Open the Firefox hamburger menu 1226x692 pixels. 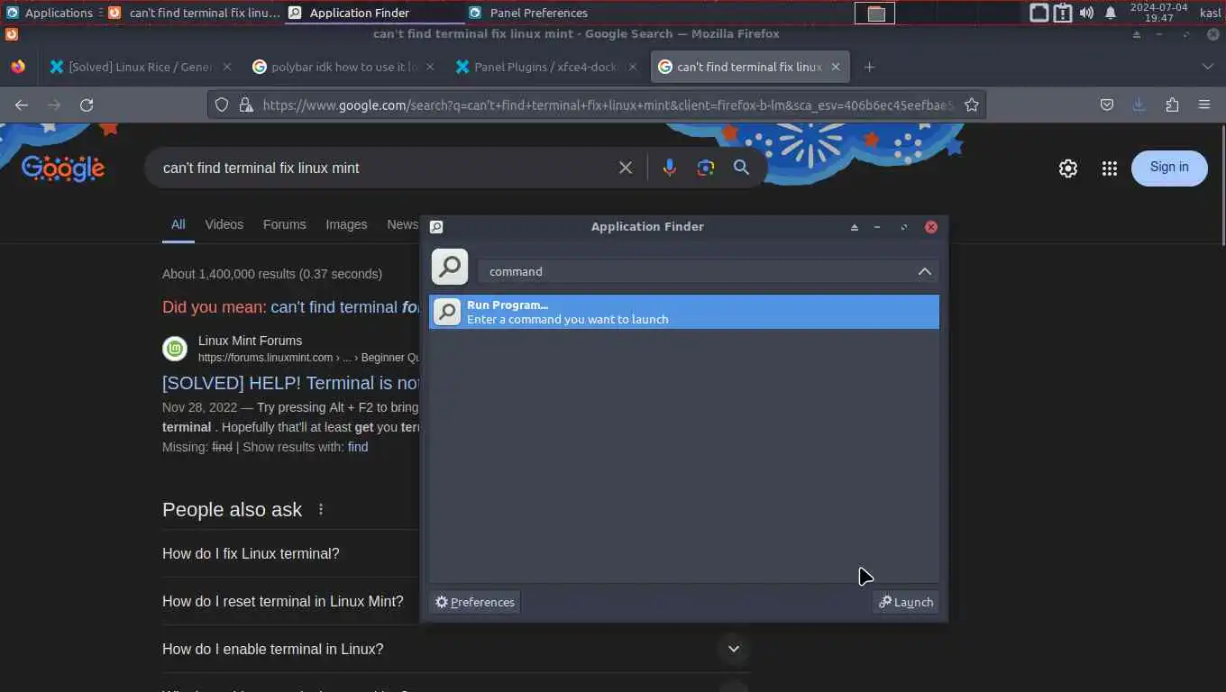(x=1204, y=105)
